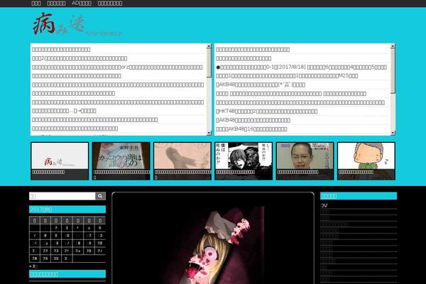Select date 31 in the calendar
The width and height of the screenshot is (426, 284).
pyautogui.click(x=67, y=258)
